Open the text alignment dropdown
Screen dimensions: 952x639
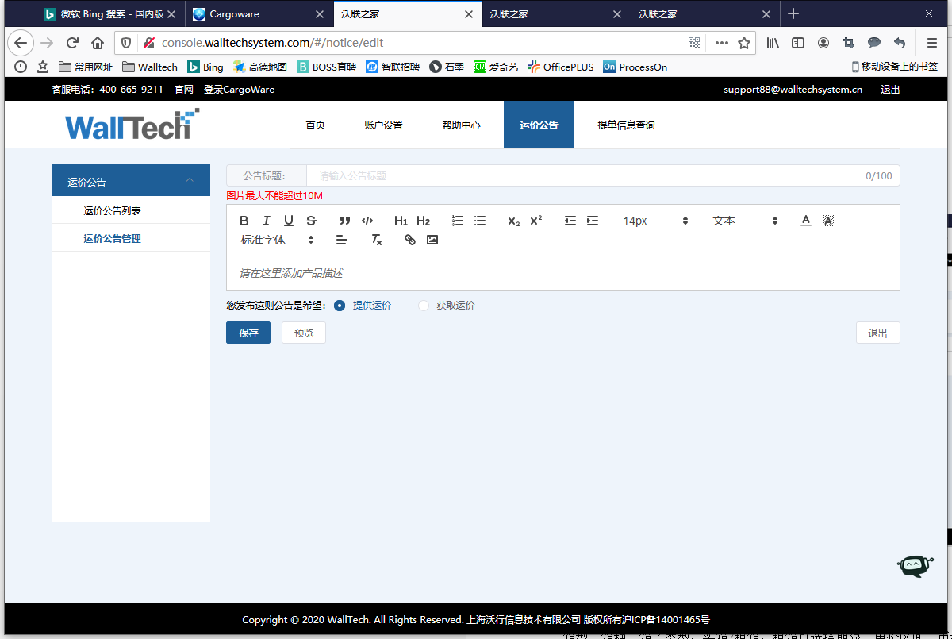point(342,240)
